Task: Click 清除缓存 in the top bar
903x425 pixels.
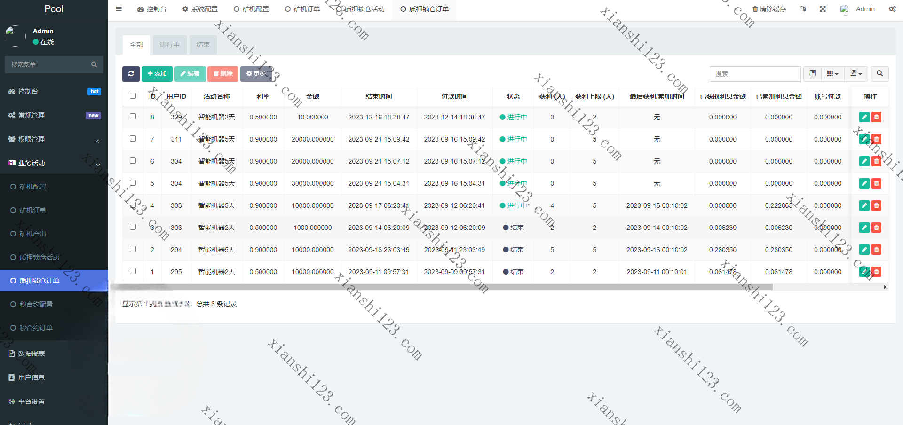Action: [769, 9]
